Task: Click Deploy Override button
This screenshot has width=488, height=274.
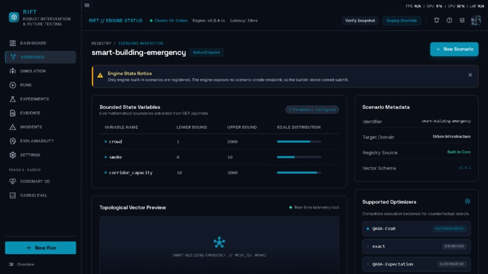Action: (x=401, y=21)
